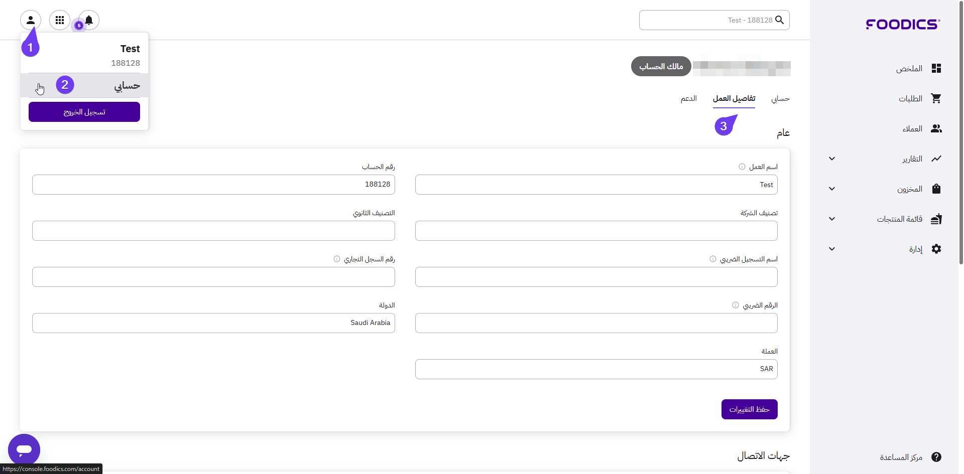Select حسابي in the profile dropdown
964x474 pixels.
pos(127,86)
